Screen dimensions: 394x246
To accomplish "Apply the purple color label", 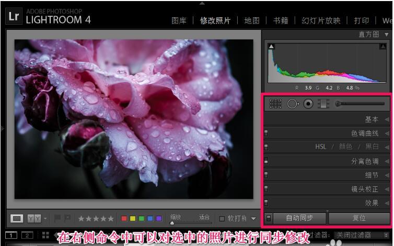I will point(159,218).
